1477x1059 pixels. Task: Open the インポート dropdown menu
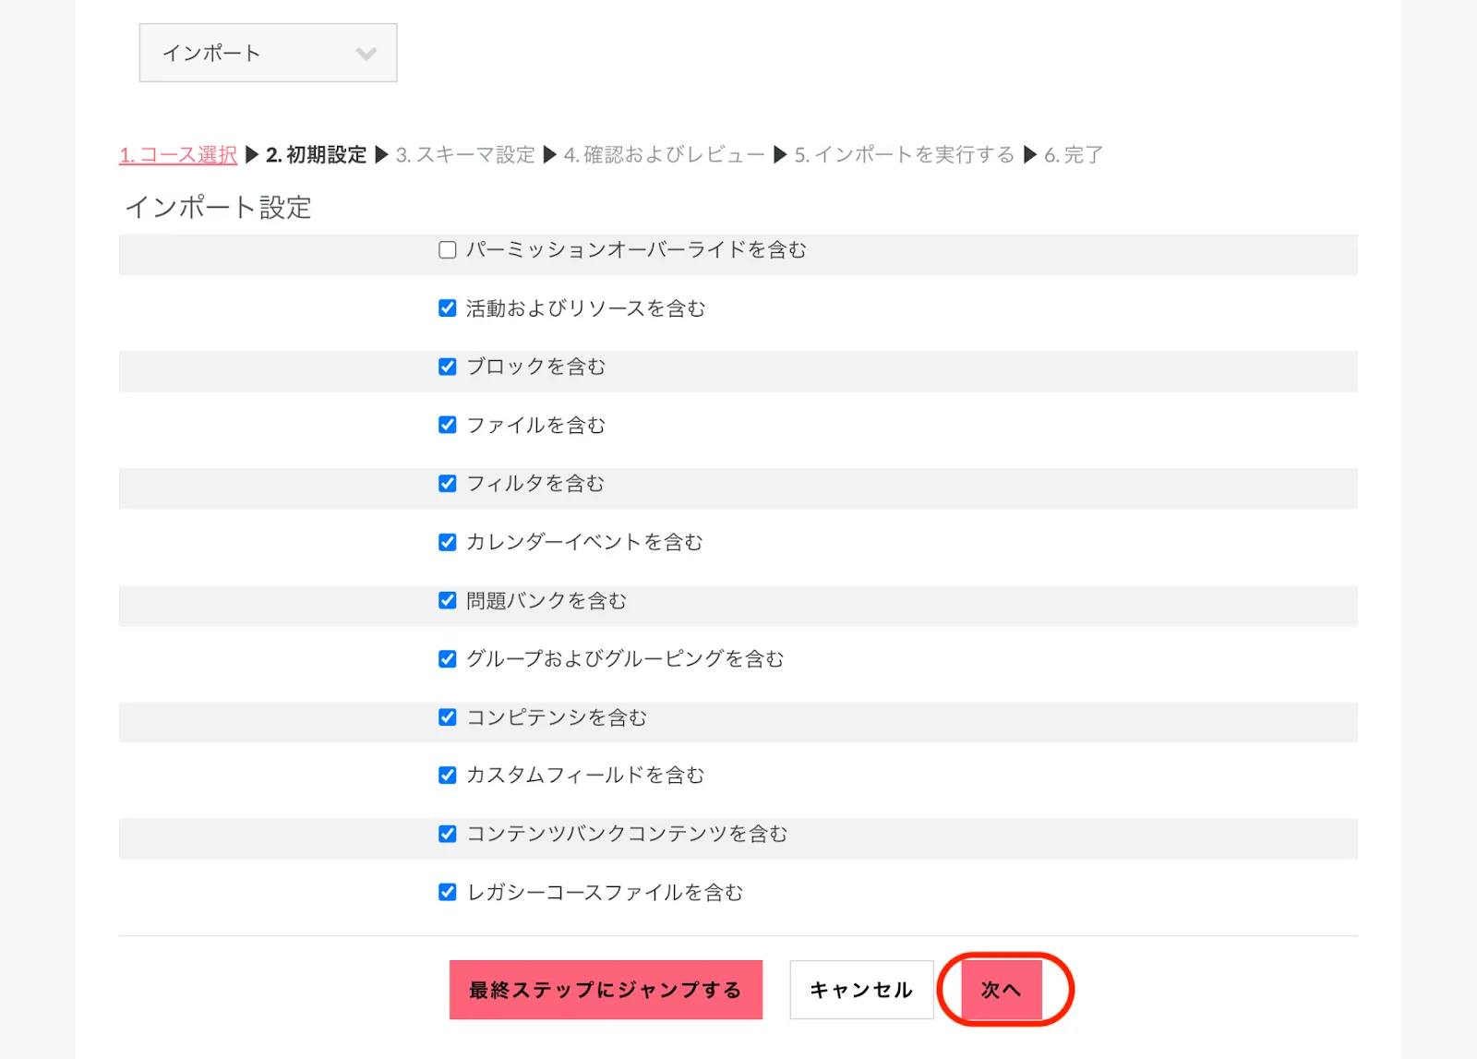(x=267, y=53)
